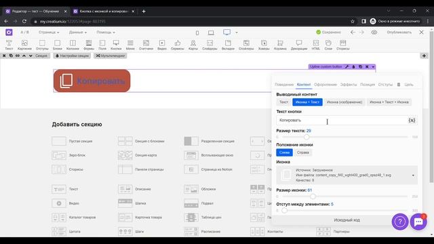Open the Отступы widget group
Viewport: 434px width, 244px height.
click(42, 45)
